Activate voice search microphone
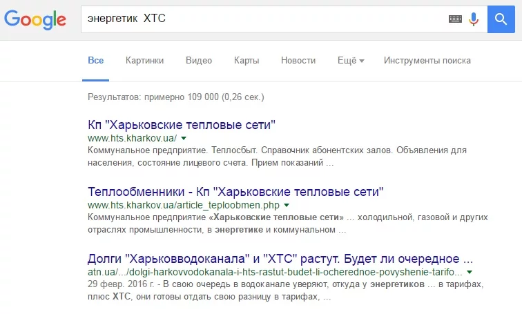 coord(474,19)
